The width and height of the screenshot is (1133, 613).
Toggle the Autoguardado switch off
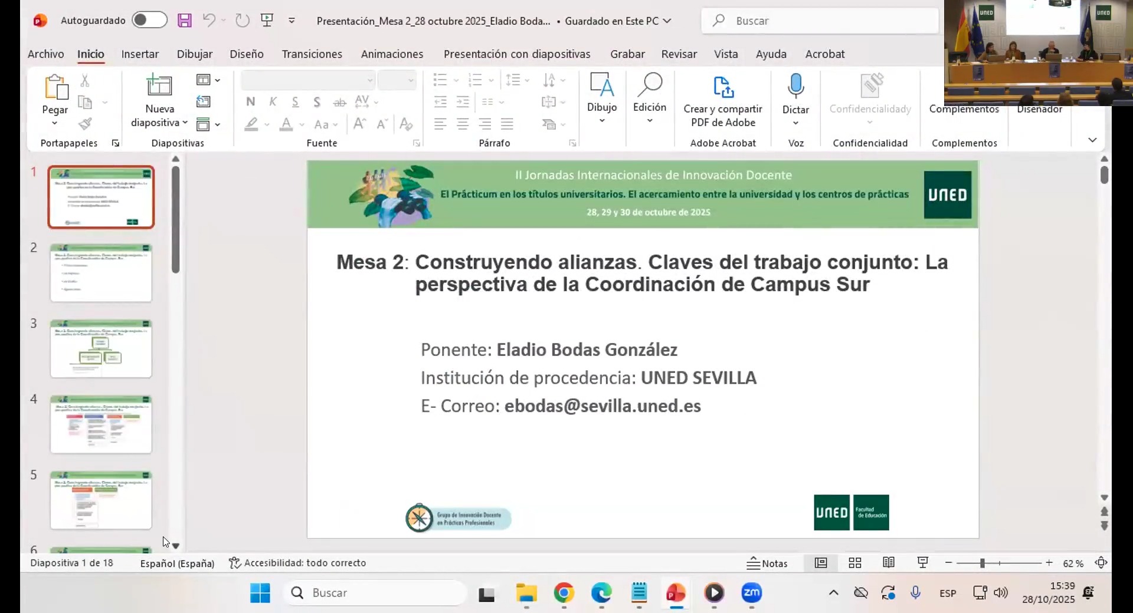point(150,19)
